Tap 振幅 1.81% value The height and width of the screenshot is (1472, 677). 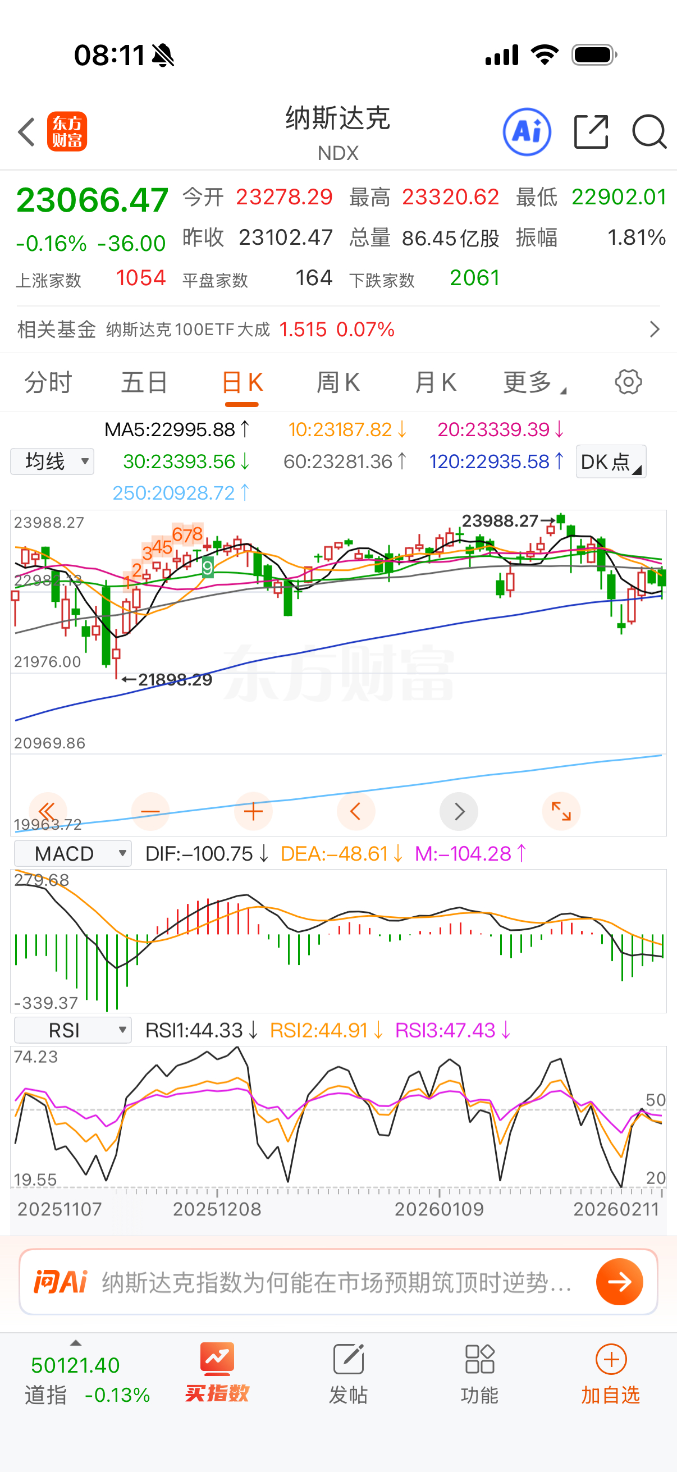(x=637, y=237)
